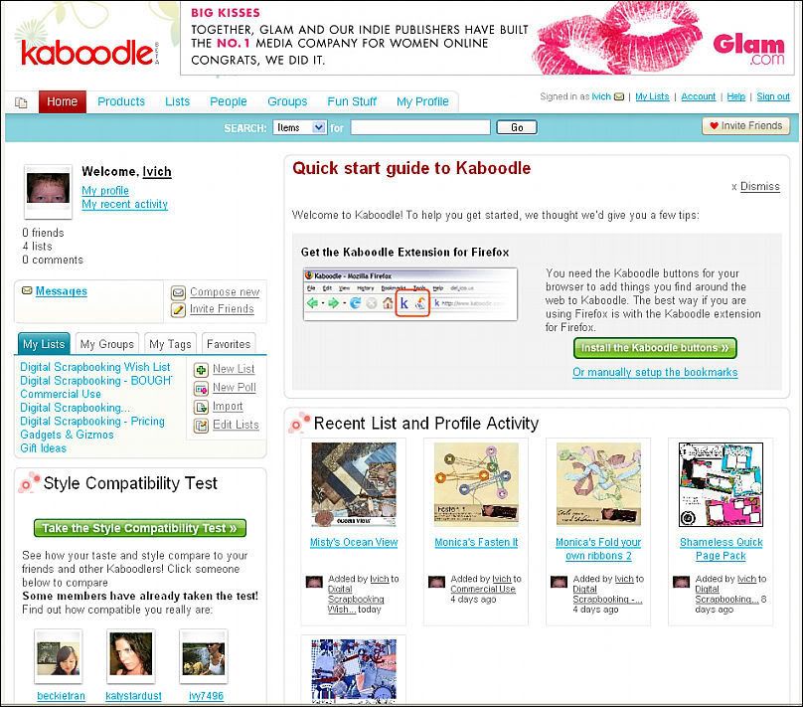Viewport: 803px width, 707px height.
Task: Click the Take the Style Compatibility Test button
Action: (x=140, y=528)
